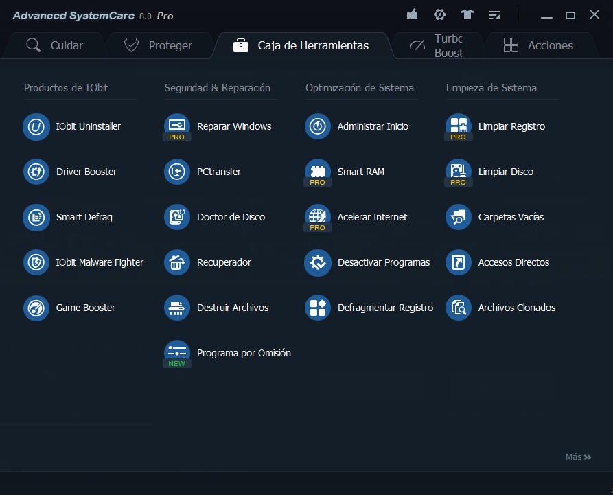Viewport: 613px width, 495px height.
Task: Click the Archivos Clonados icon
Action: pyautogui.click(x=459, y=308)
